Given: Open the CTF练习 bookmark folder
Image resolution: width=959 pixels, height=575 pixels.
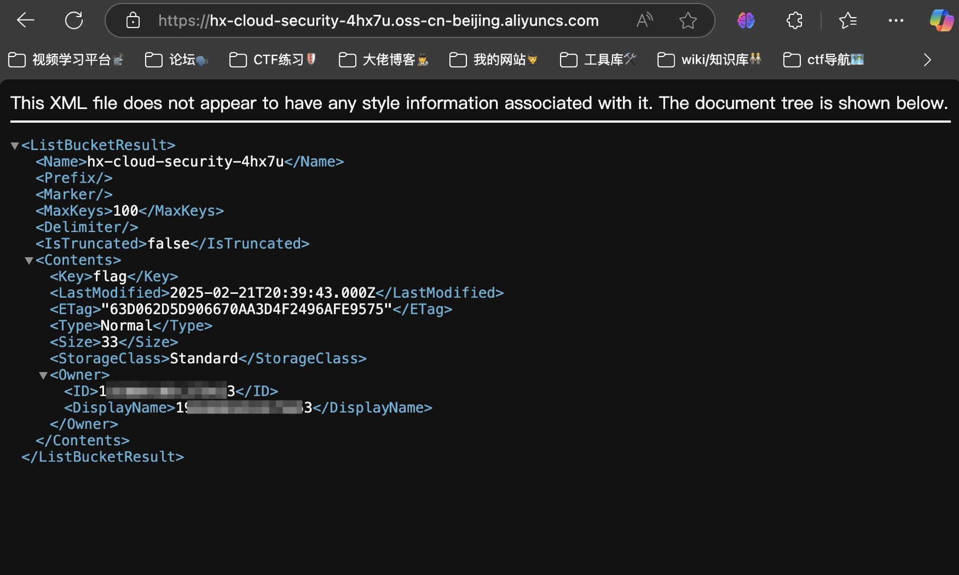Looking at the screenshot, I should tap(273, 60).
